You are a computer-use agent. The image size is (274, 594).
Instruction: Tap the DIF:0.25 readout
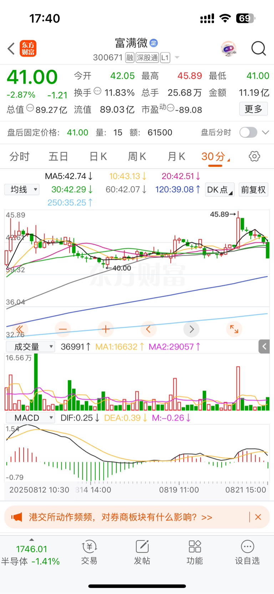(x=80, y=418)
